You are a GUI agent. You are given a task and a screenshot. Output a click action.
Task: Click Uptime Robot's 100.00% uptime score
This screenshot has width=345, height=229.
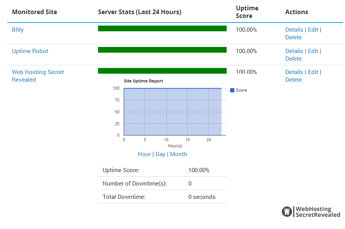click(x=246, y=51)
